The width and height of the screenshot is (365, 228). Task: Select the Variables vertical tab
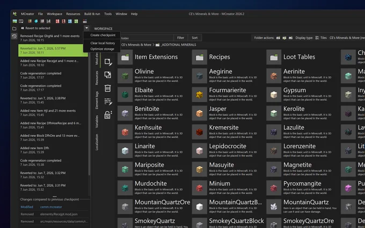97,121
